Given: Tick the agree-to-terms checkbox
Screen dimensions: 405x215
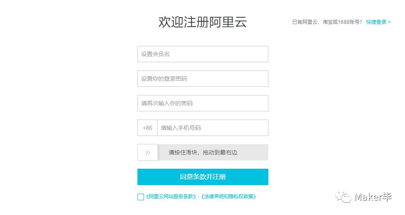Looking at the screenshot, I should click(141, 197).
